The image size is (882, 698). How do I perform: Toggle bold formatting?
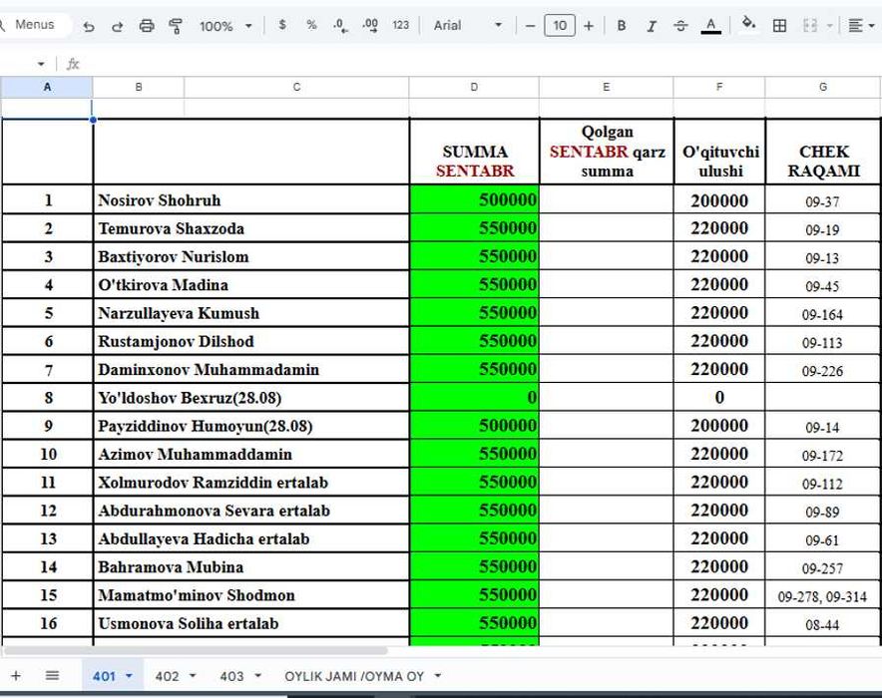(622, 26)
